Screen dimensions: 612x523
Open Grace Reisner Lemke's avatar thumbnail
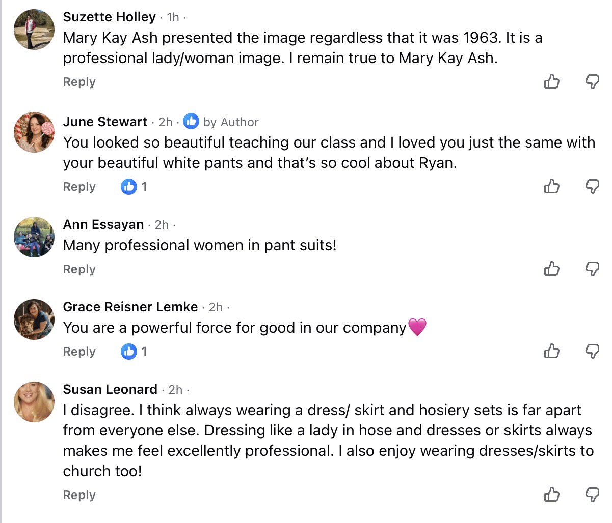[x=34, y=319]
